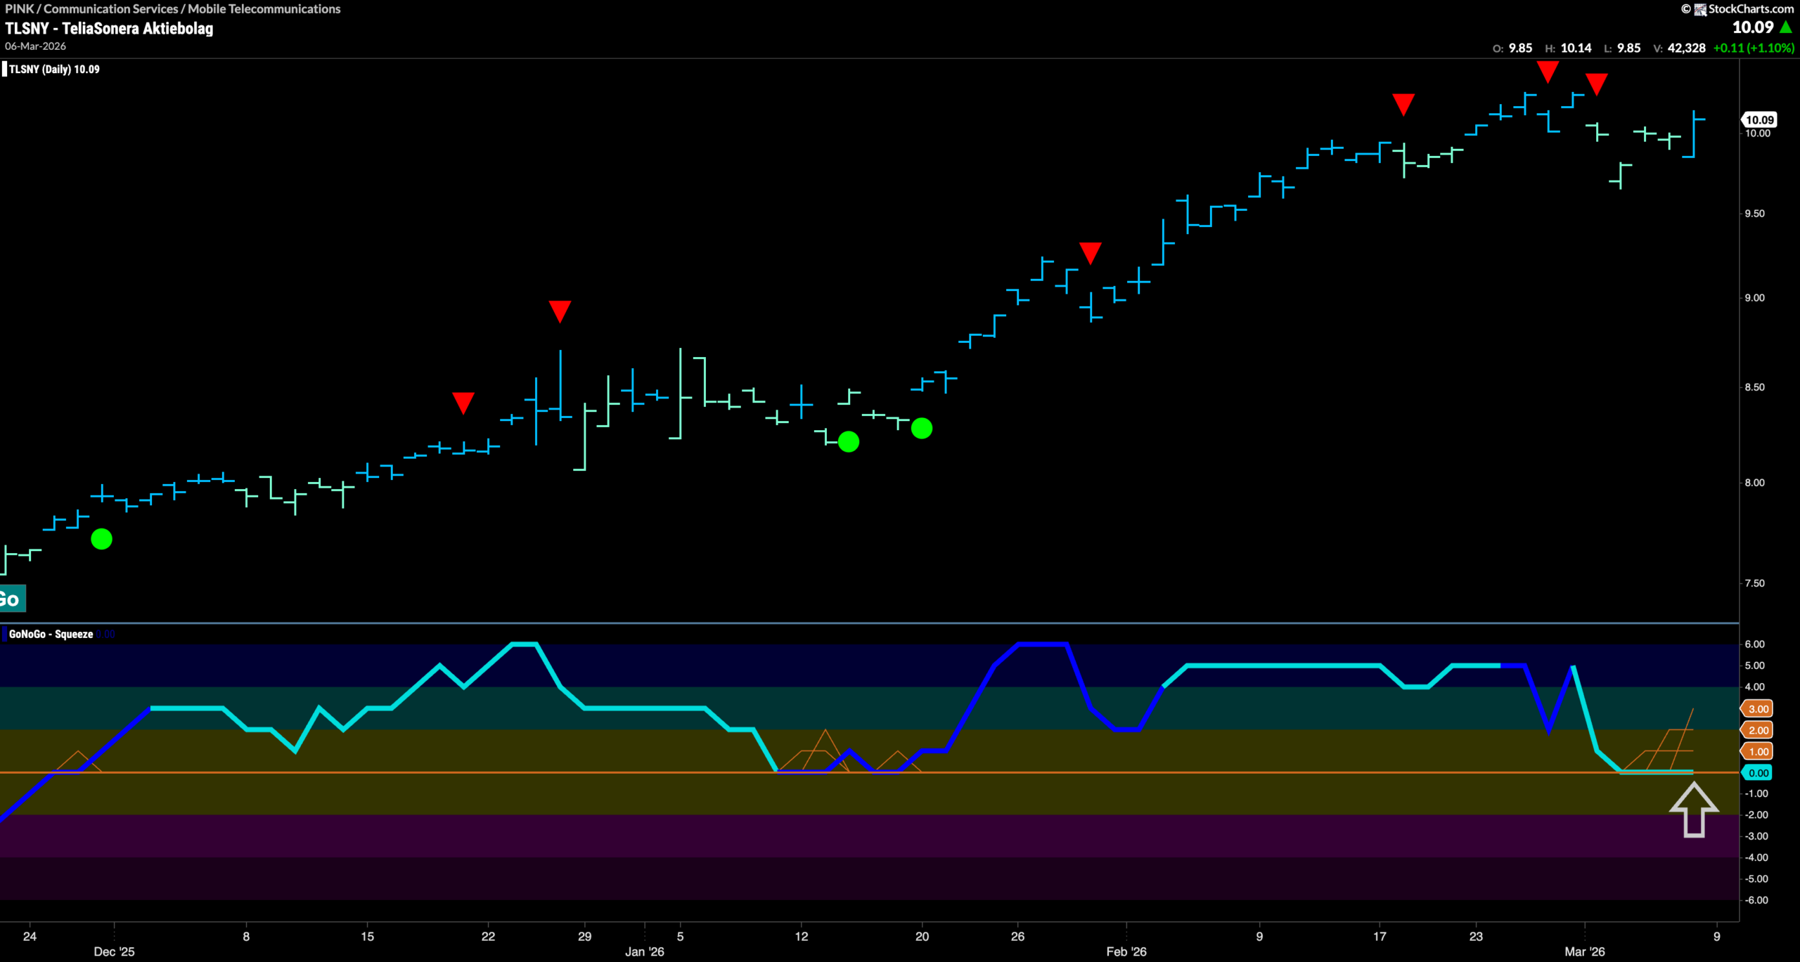Image resolution: width=1800 pixels, height=962 pixels.
Task: Click the 06-Mar-2026 date label
Action: coord(35,46)
